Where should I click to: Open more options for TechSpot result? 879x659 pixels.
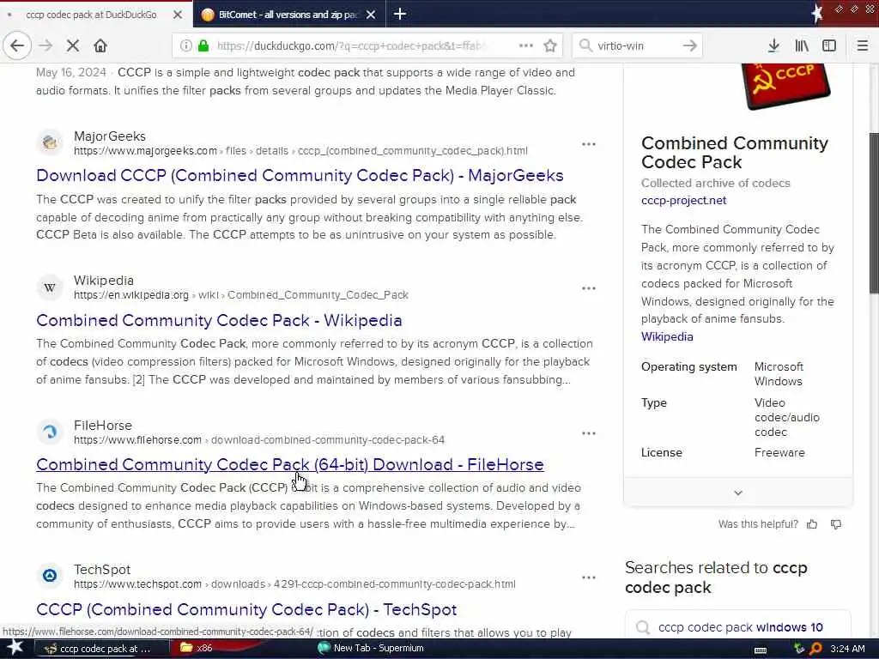click(589, 577)
